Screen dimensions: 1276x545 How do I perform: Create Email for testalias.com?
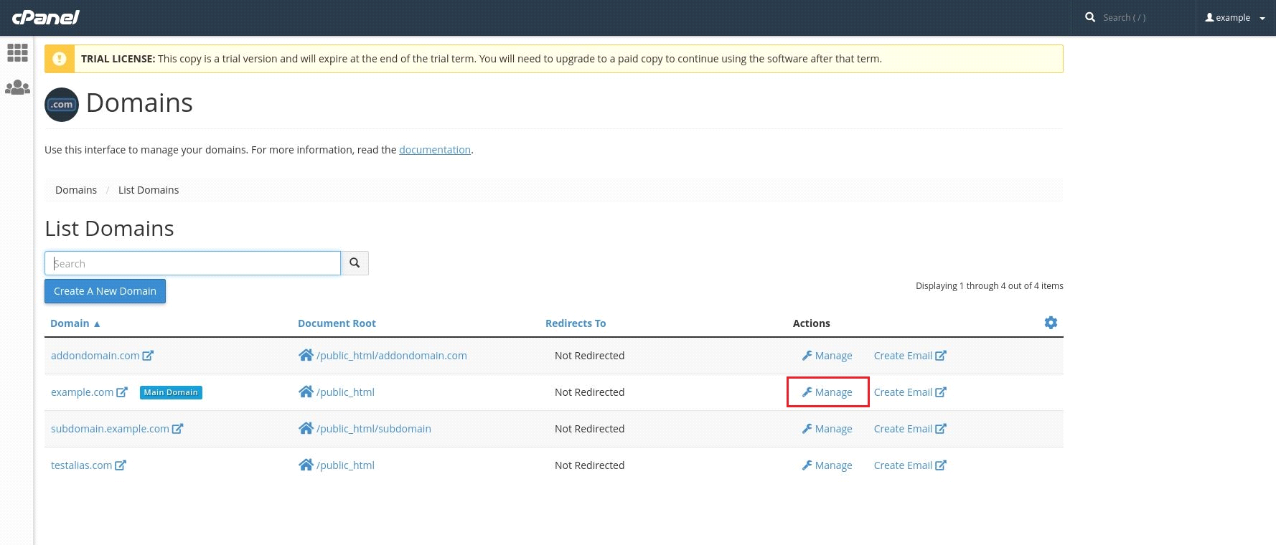tap(910, 465)
